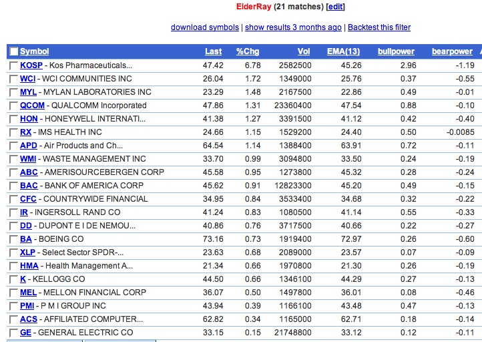Click QCOM volume value 23360400

(293, 106)
